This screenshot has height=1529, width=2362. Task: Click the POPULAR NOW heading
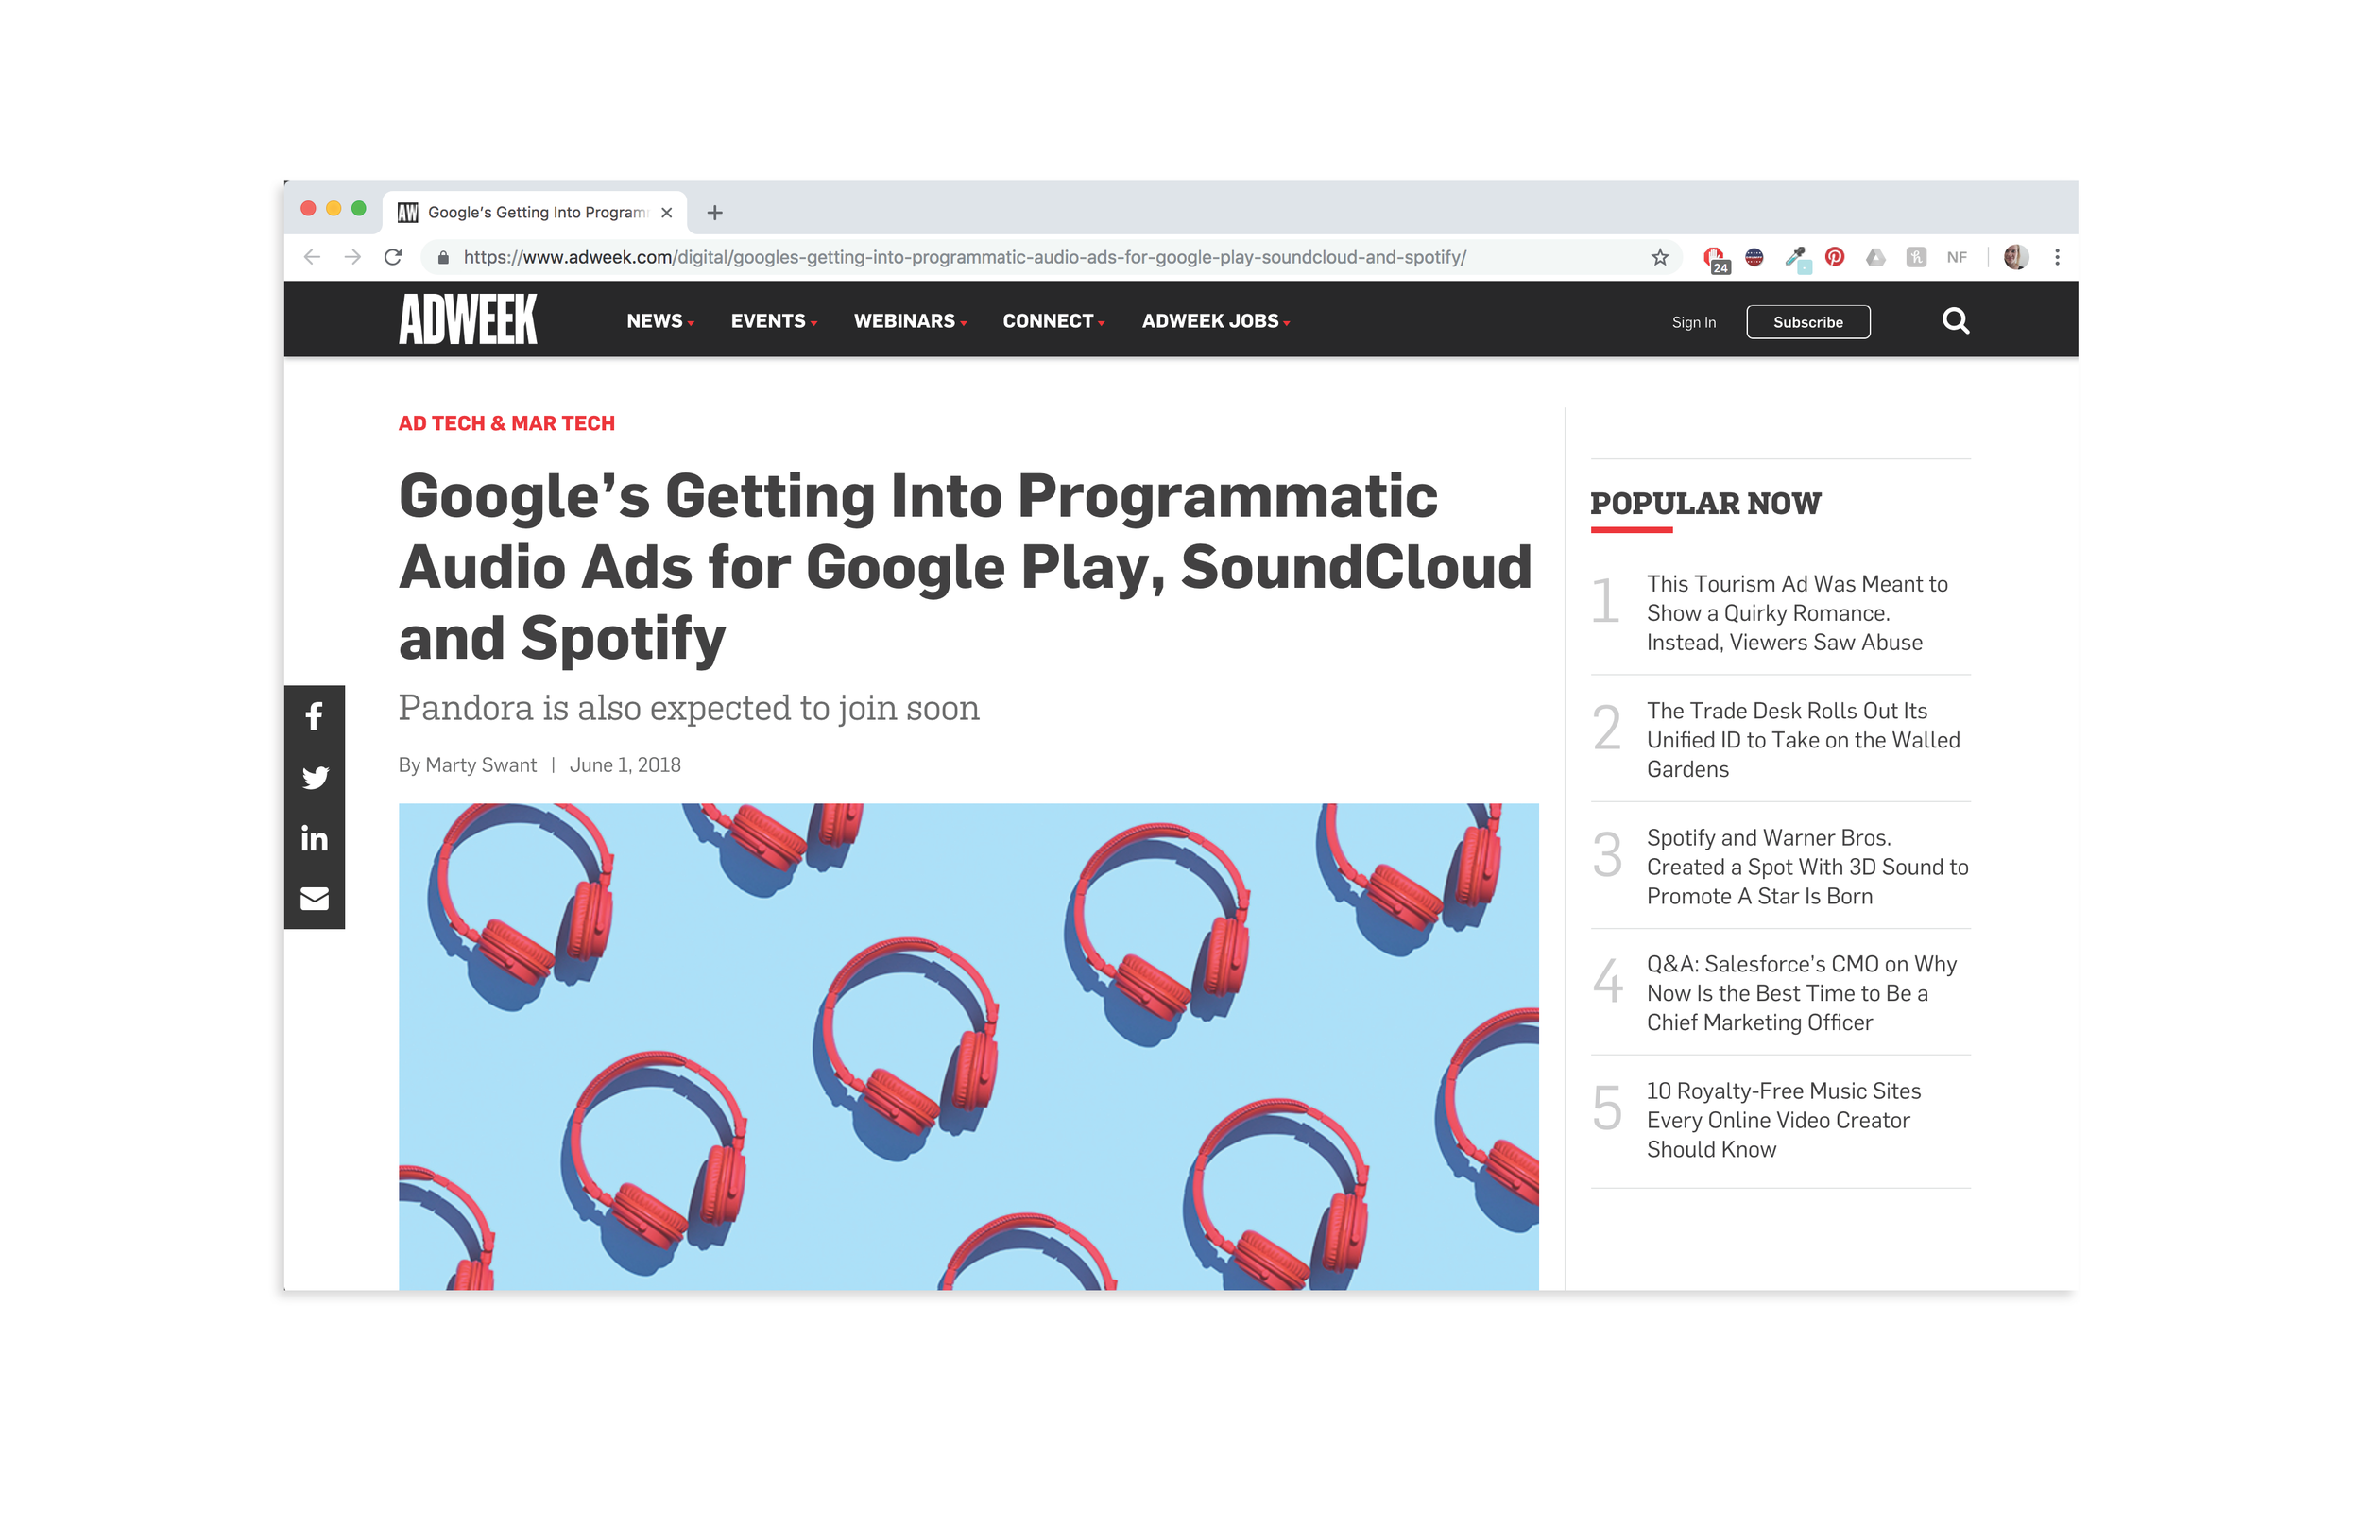1705,504
